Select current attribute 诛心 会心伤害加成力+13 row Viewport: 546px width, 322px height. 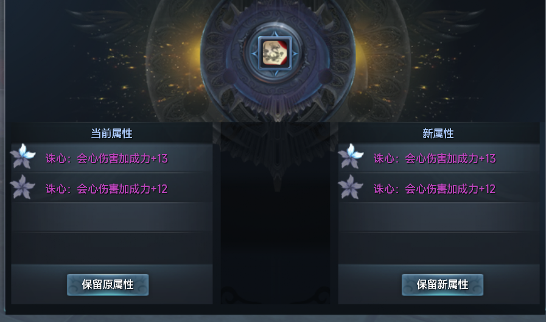tap(112, 158)
